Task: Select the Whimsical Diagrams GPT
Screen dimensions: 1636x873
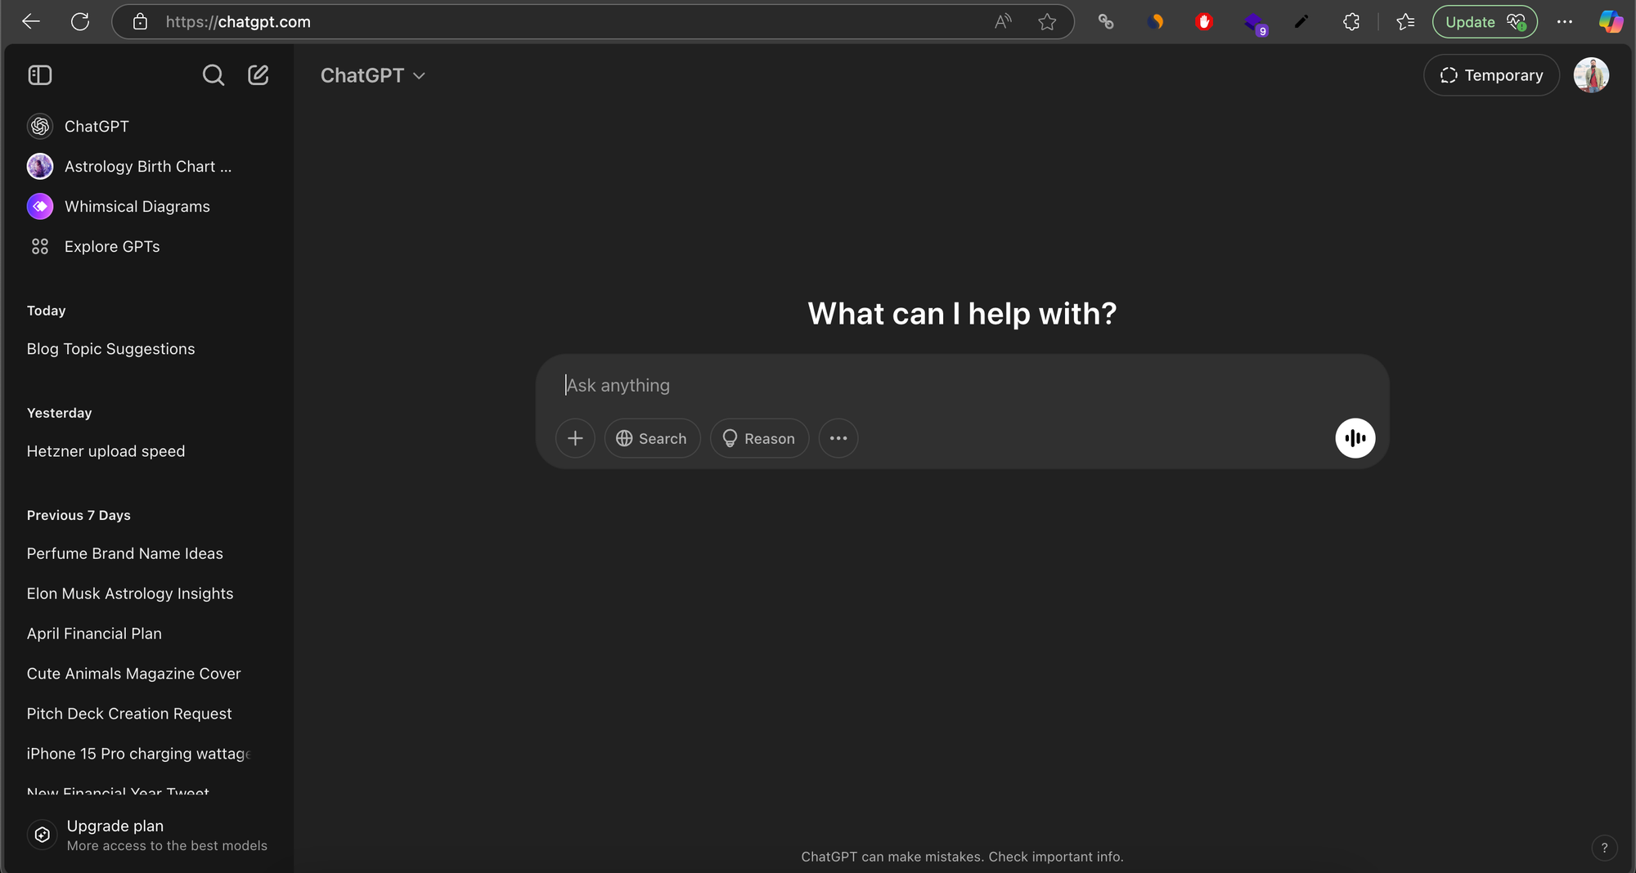Action: (x=137, y=207)
